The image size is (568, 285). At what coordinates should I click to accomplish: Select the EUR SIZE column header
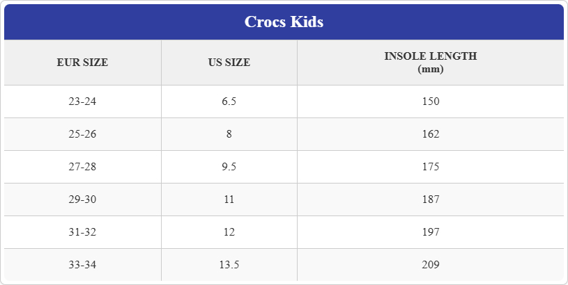(x=82, y=63)
